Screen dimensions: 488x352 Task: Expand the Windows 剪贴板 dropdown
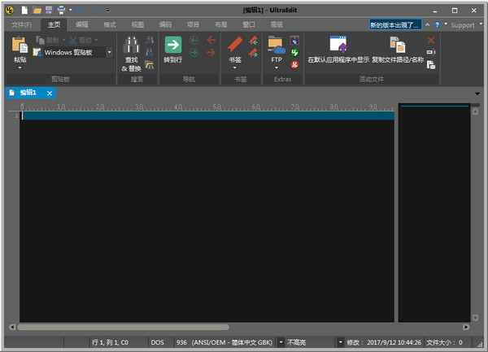click(x=109, y=53)
